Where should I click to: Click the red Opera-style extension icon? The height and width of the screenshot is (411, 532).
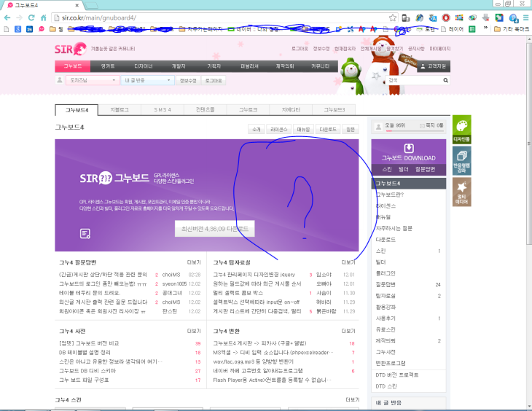pos(446,17)
